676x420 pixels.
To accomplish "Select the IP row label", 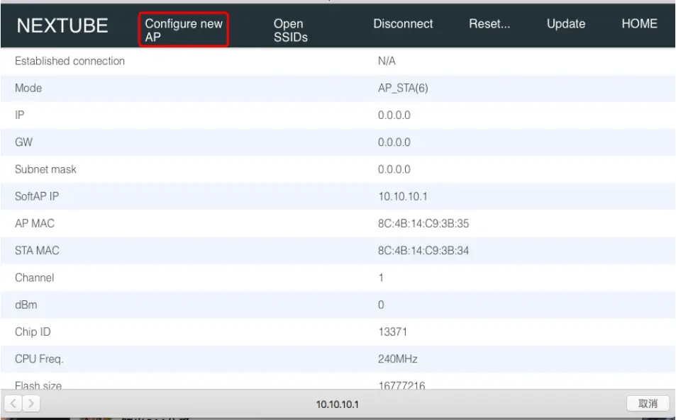I will pos(20,115).
